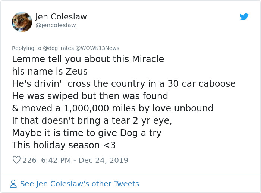This screenshot has height=193, width=261.
Task: Click the person icon beside other Tweets
Action: point(13,184)
